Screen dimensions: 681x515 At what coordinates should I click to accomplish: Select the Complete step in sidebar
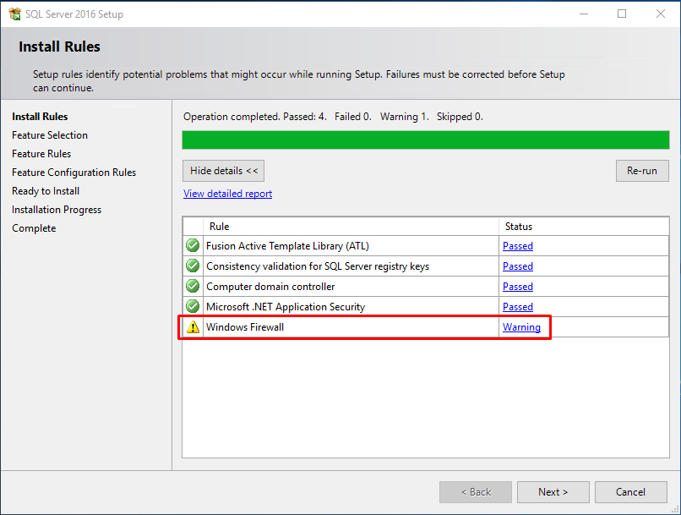[x=34, y=228]
